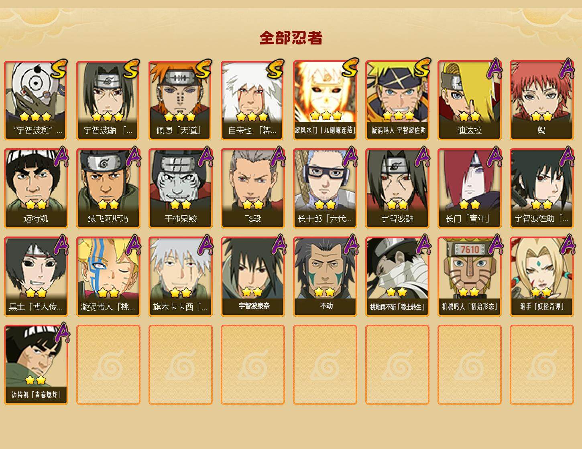582x449 pixels.
Task: Select 猿飞阿斯玛 ninja card
Action: [x=108, y=188]
